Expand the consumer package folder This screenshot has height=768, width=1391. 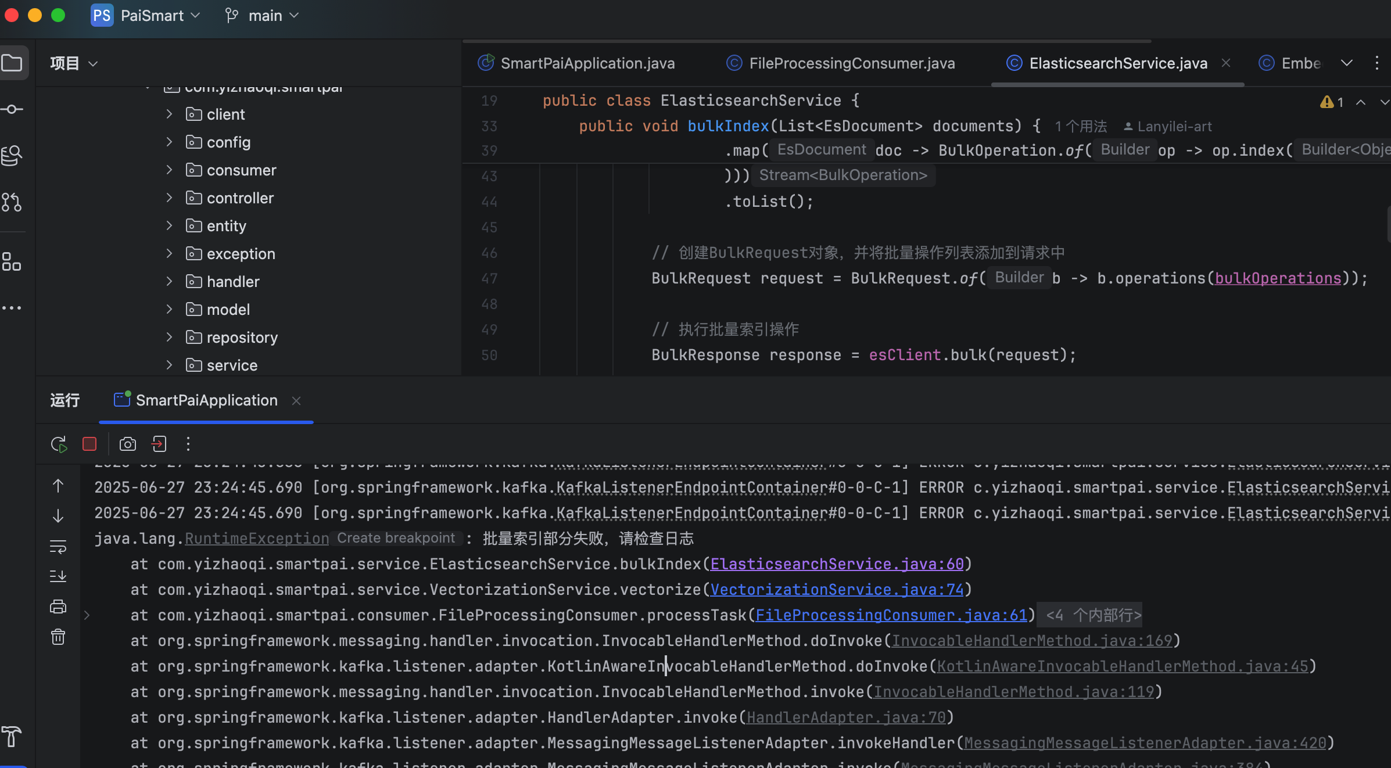(x=169, y=170)
